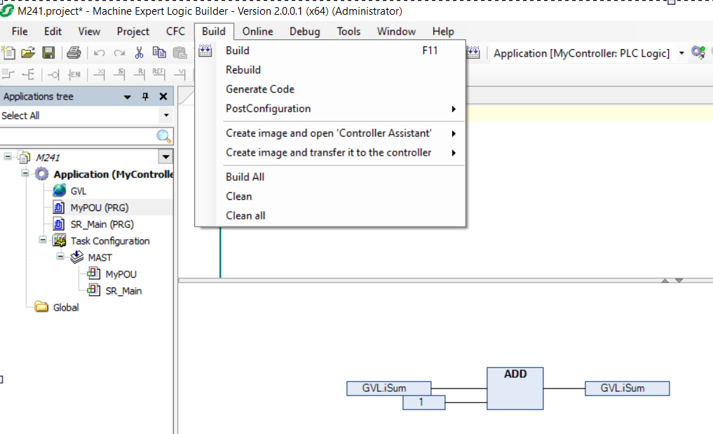Open the Online menu
The image size is (713, 434).
(x=257, y=31)
